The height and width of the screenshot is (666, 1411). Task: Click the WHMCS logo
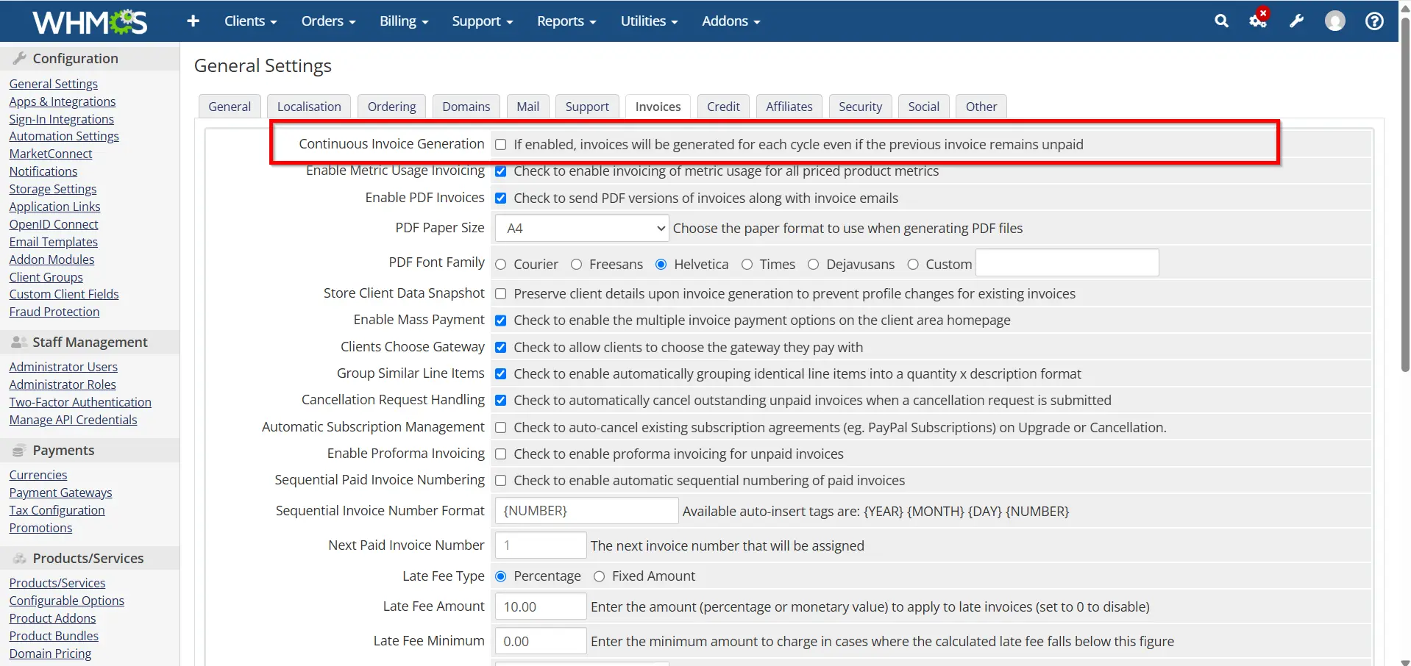pyautogui.click(x=90, y=21)
